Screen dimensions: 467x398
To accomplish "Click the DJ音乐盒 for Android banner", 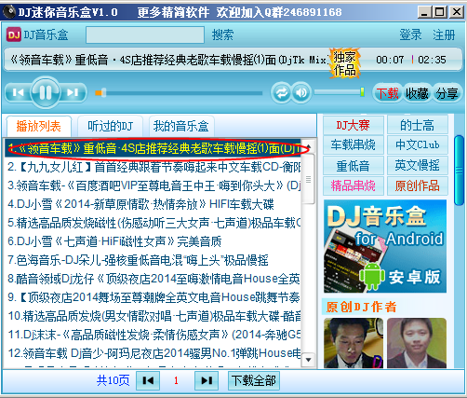I will click(x=385, y=246).
